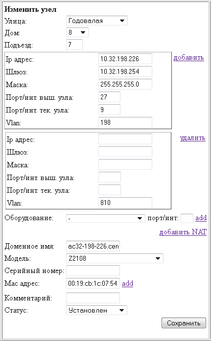Click the удалить link
The image size is (211, 341).
tap(193, 138)
